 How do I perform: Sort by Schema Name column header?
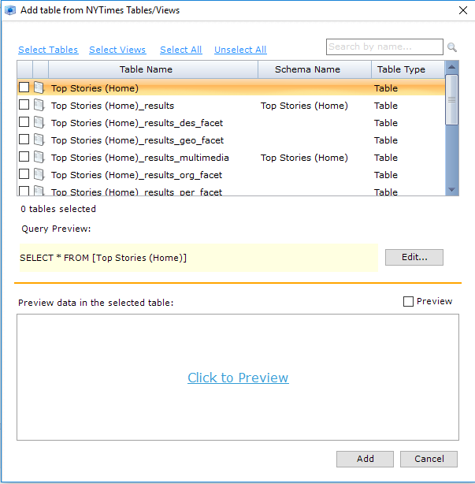click(307, 69)
